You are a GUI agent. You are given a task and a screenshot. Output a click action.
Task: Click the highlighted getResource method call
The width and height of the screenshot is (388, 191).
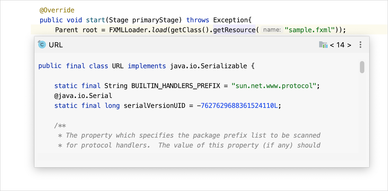pos(234,30)
